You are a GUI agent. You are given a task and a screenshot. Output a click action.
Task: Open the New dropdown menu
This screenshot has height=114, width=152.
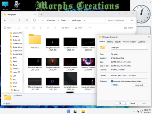[8, 28]
